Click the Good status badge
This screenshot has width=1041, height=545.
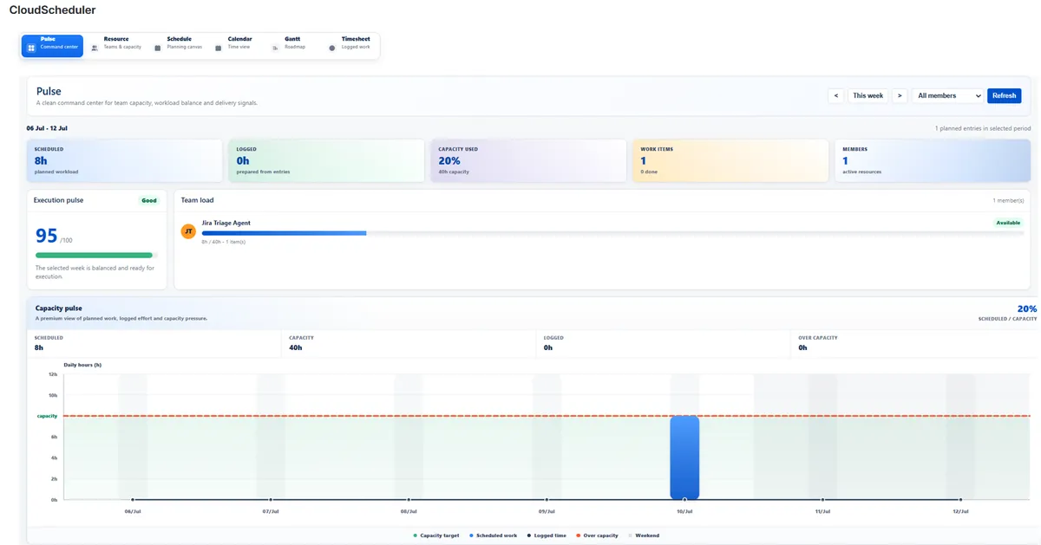[x=149, y=200]
